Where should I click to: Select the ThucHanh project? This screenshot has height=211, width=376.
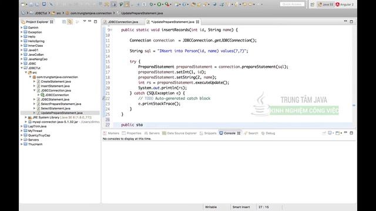pos(35,144)
